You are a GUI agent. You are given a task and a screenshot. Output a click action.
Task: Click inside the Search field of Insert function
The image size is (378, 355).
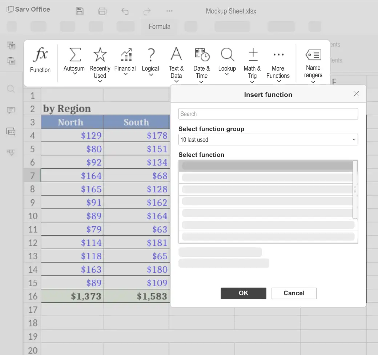point(268,113)
